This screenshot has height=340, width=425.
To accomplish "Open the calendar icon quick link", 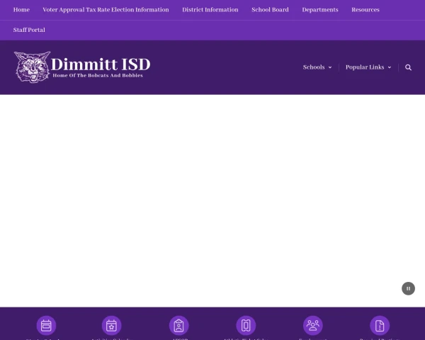I will 46,325.
